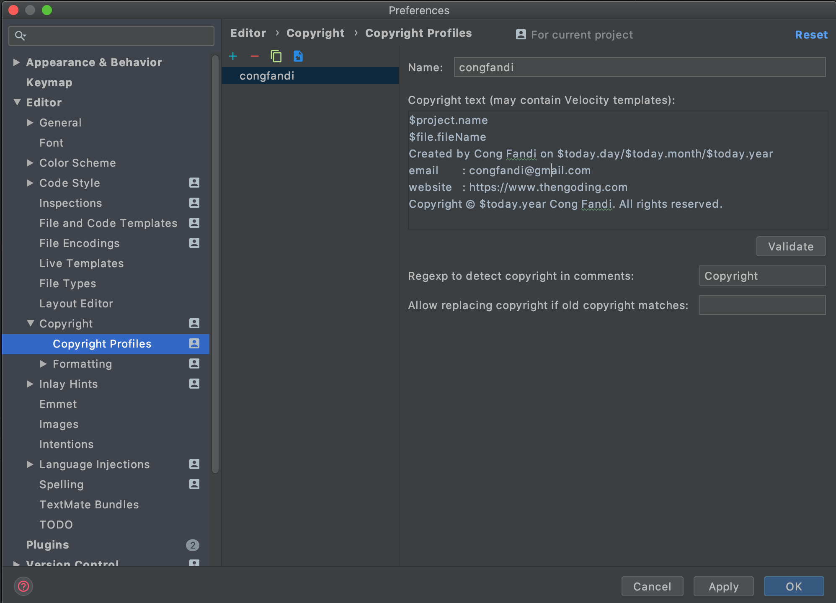Expand the Appearance & Behavior section
The width and height of the screenshot is (836, 603).
click(x=16, y=62)
